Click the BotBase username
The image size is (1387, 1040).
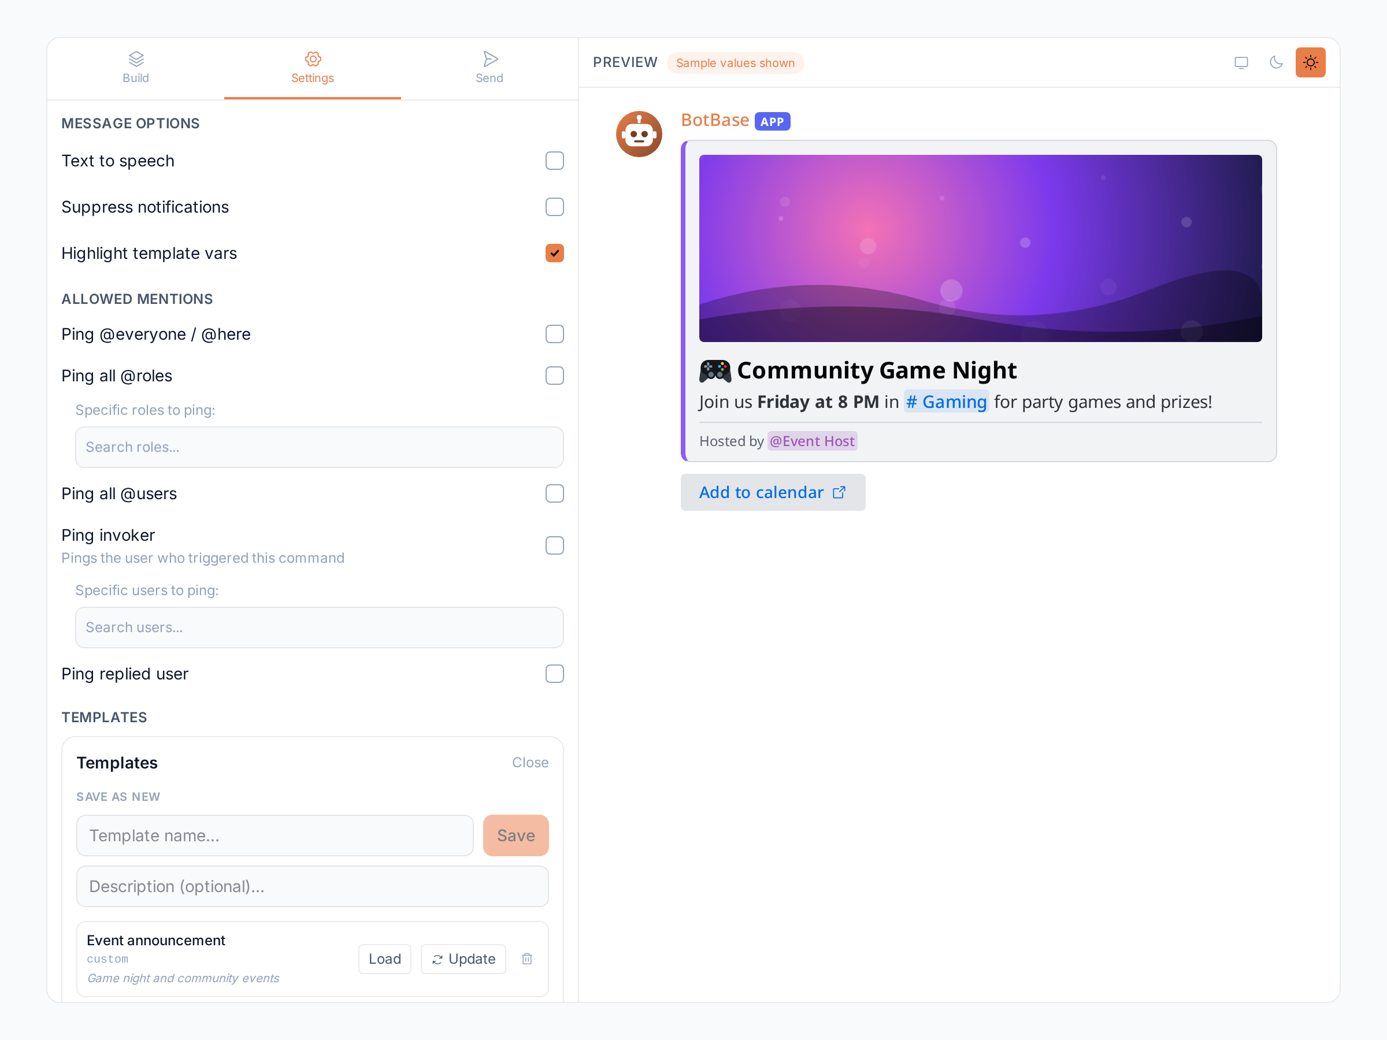coord(715,120)
